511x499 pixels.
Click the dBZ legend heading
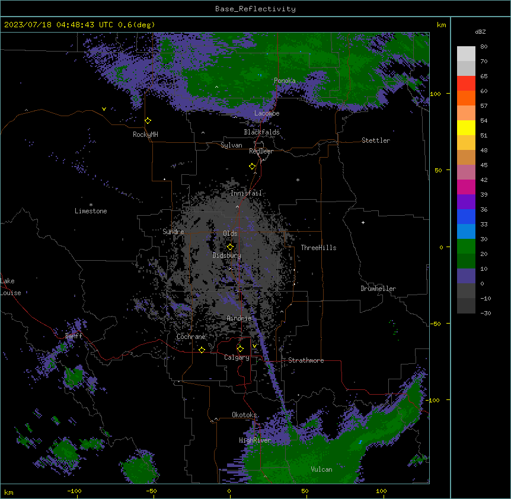pos(480,32)
